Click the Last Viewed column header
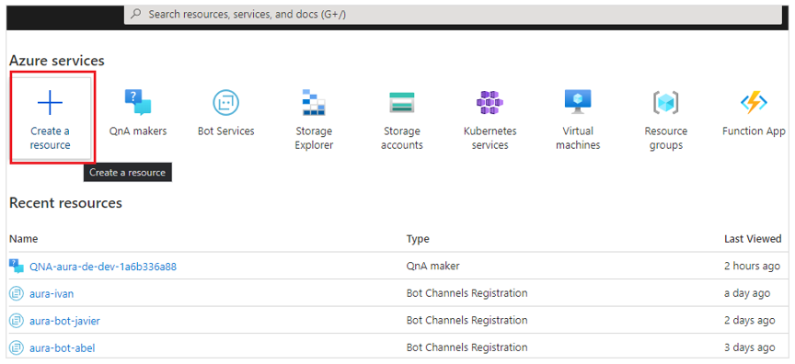Screen dimensions: 795x364 tap(753, 239)
